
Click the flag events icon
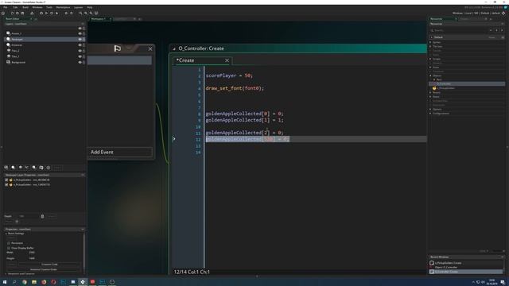118,48
